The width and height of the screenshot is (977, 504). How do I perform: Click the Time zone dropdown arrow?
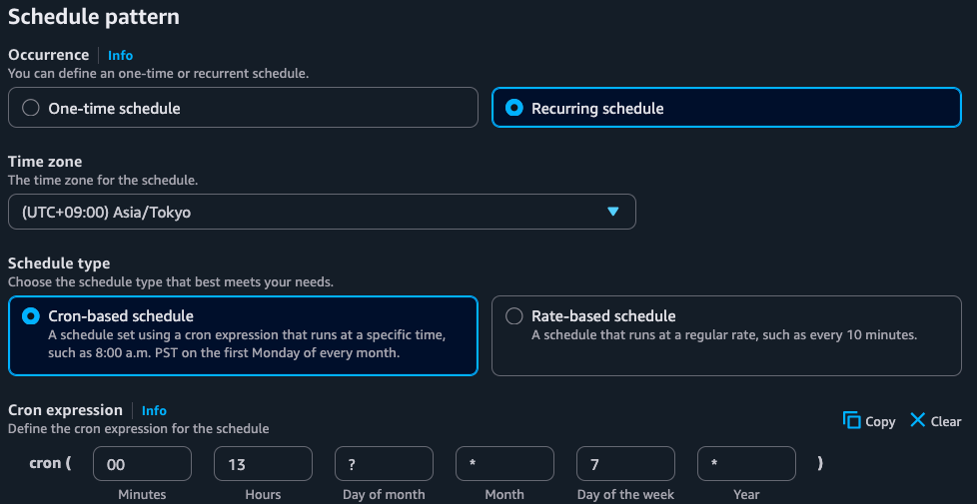pos(613,212)
